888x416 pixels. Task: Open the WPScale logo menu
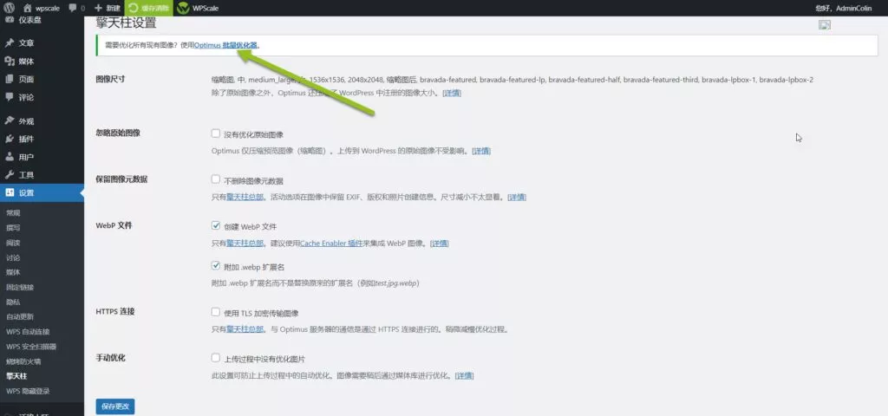[x=198, y=8]
